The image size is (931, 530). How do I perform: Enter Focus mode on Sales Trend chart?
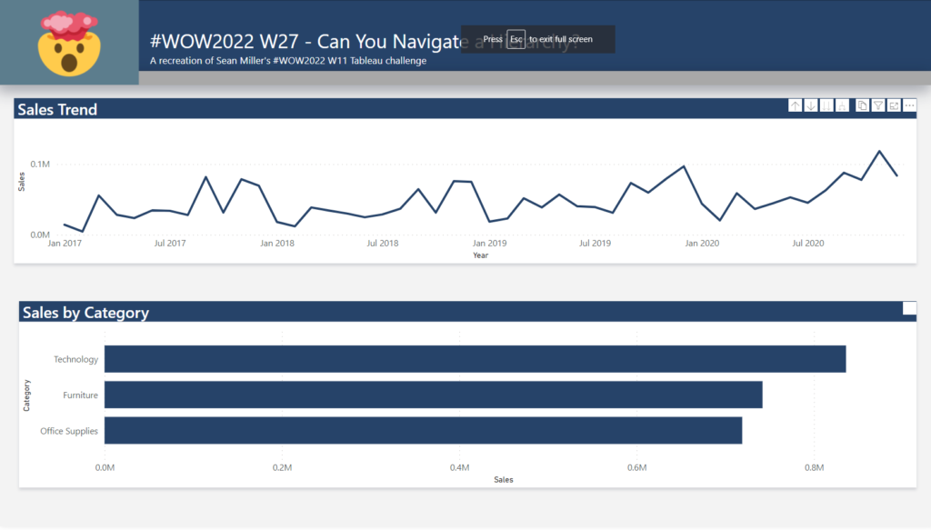tap(895, 106)
